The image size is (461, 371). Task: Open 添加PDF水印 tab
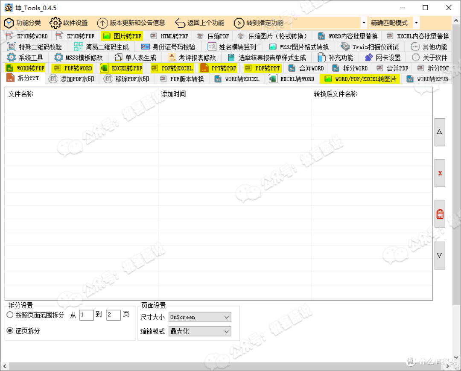(x=72, y=79)
